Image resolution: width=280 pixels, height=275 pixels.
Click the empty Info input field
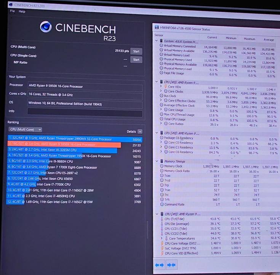click(85, 113)
